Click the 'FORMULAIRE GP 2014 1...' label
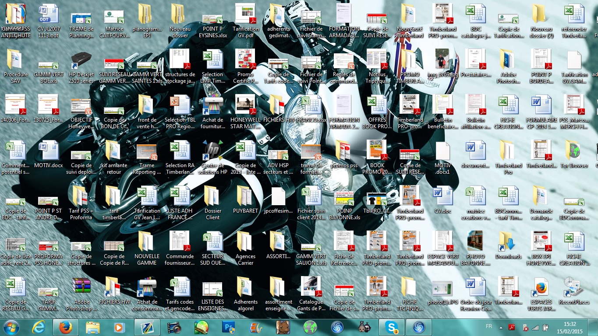The width and height of the screenshot is (598, 336). coord(541,123)
